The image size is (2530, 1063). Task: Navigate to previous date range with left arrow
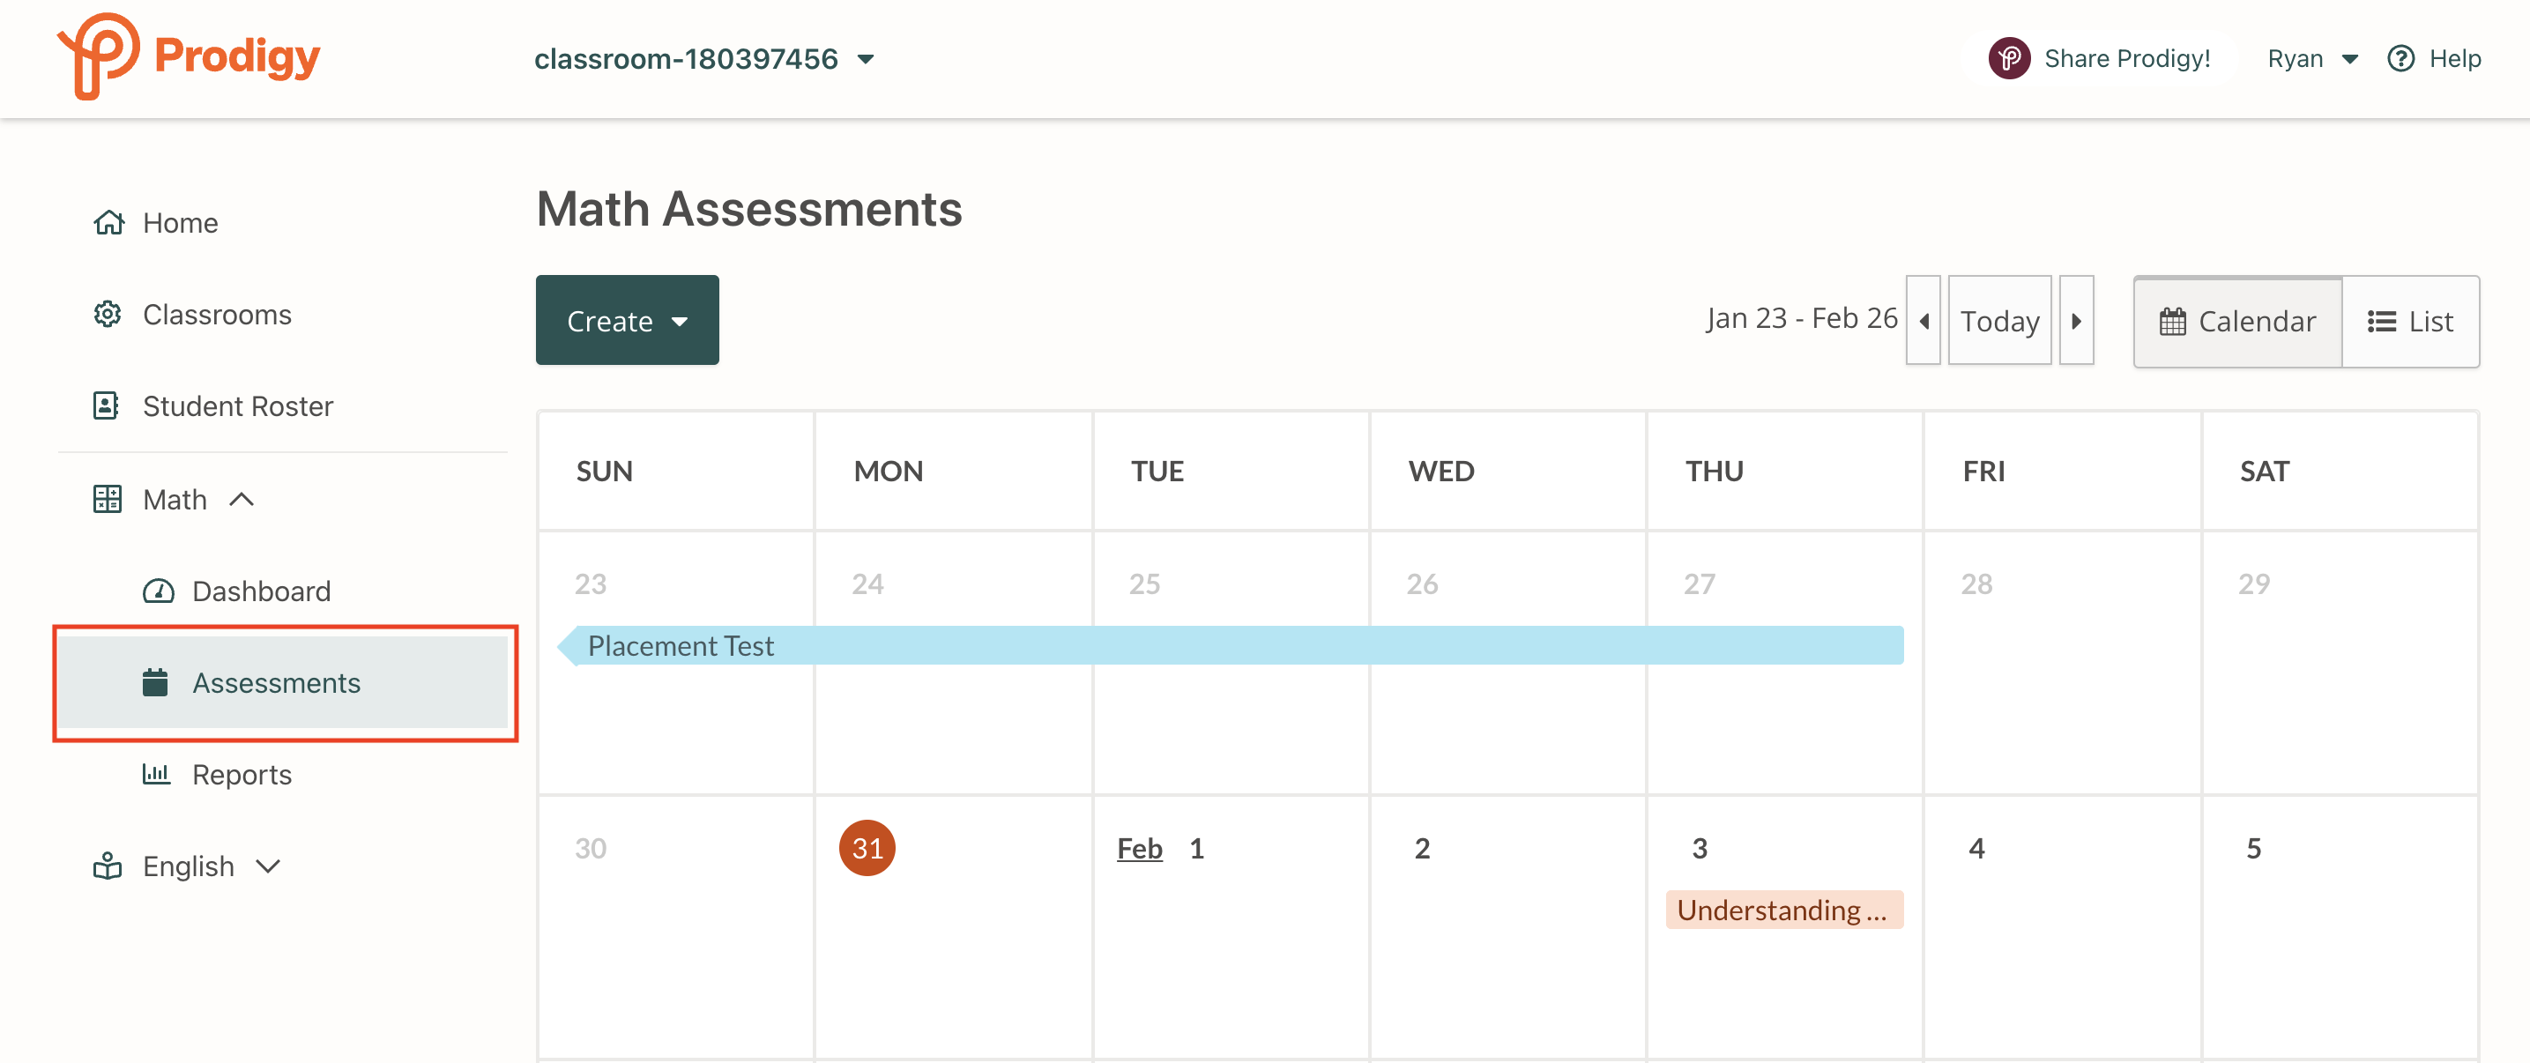click(x=1923, y=319)
